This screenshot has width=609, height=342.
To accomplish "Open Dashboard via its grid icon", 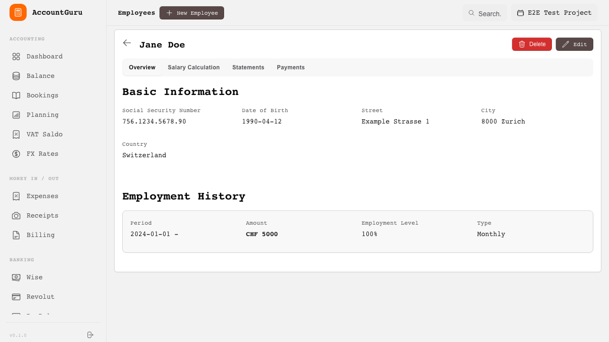I will pos(16,57).
